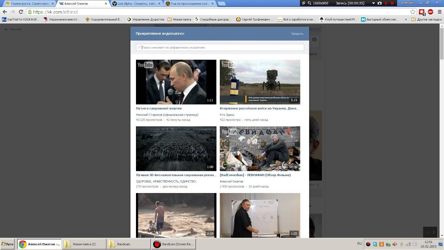Open the Управление Дудистон bookmark
444x250 pixels.
[x=146, y=19]
